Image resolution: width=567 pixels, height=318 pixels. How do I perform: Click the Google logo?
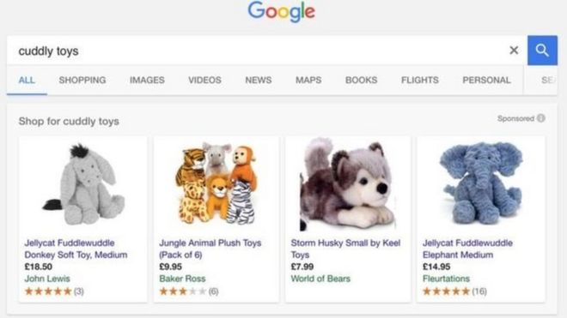pyautogui.click(x=281, y=11)
